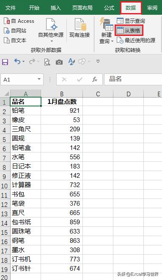Expand the Name Box dropdown arrow

(x=39, y=79)
